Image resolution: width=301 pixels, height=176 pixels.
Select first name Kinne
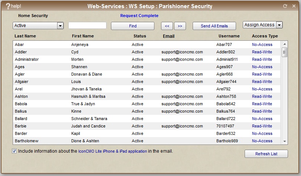(76, 111)
